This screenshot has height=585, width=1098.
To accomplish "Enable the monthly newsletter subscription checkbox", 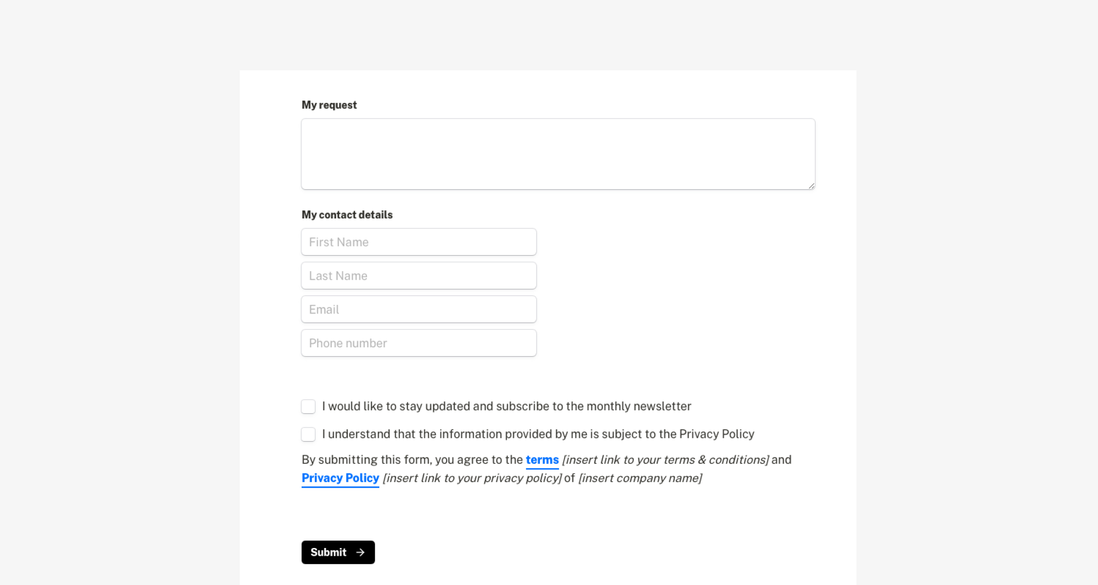I will coord(308,406).
